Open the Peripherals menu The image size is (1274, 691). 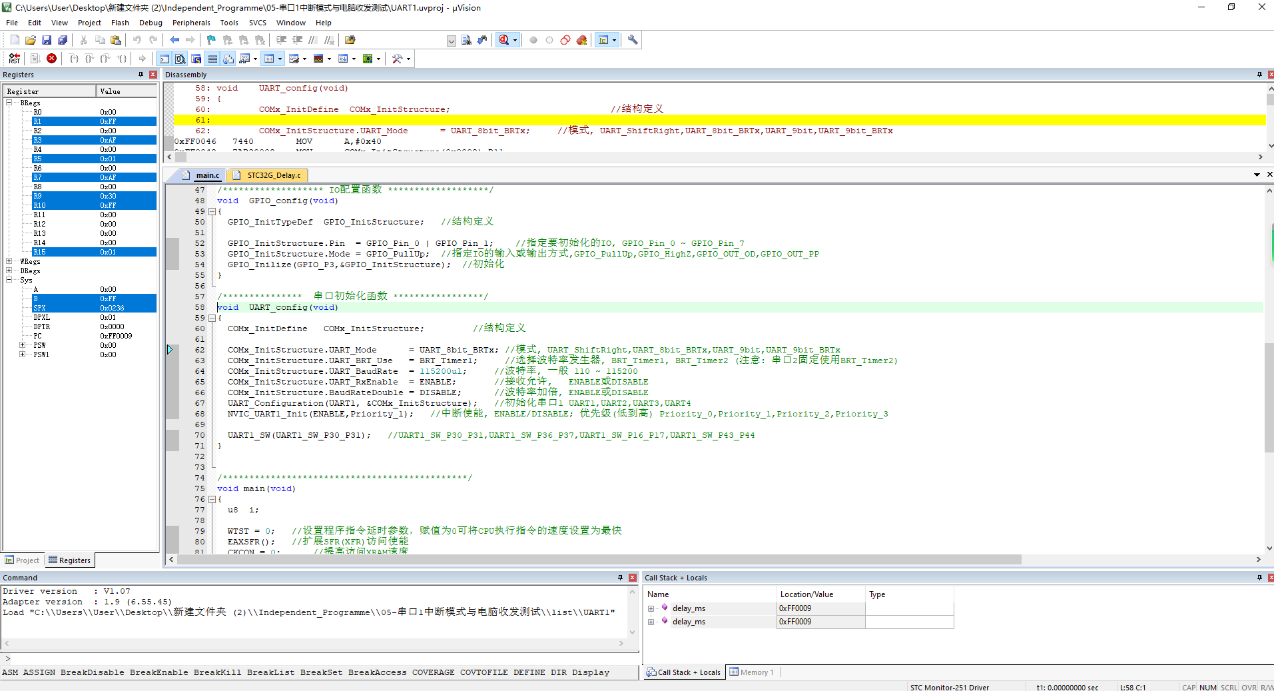click(191, 23)
